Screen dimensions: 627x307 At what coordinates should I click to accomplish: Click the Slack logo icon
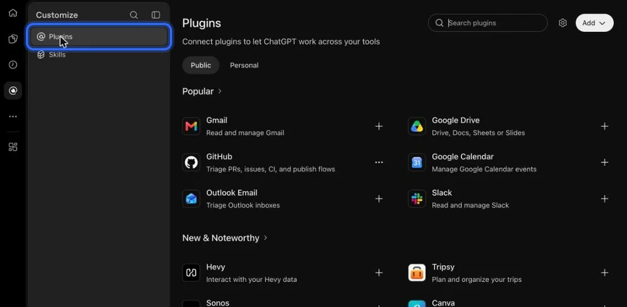[417, 199]
